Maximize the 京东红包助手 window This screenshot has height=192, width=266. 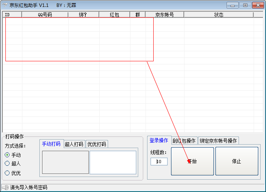tap(245, 5)
